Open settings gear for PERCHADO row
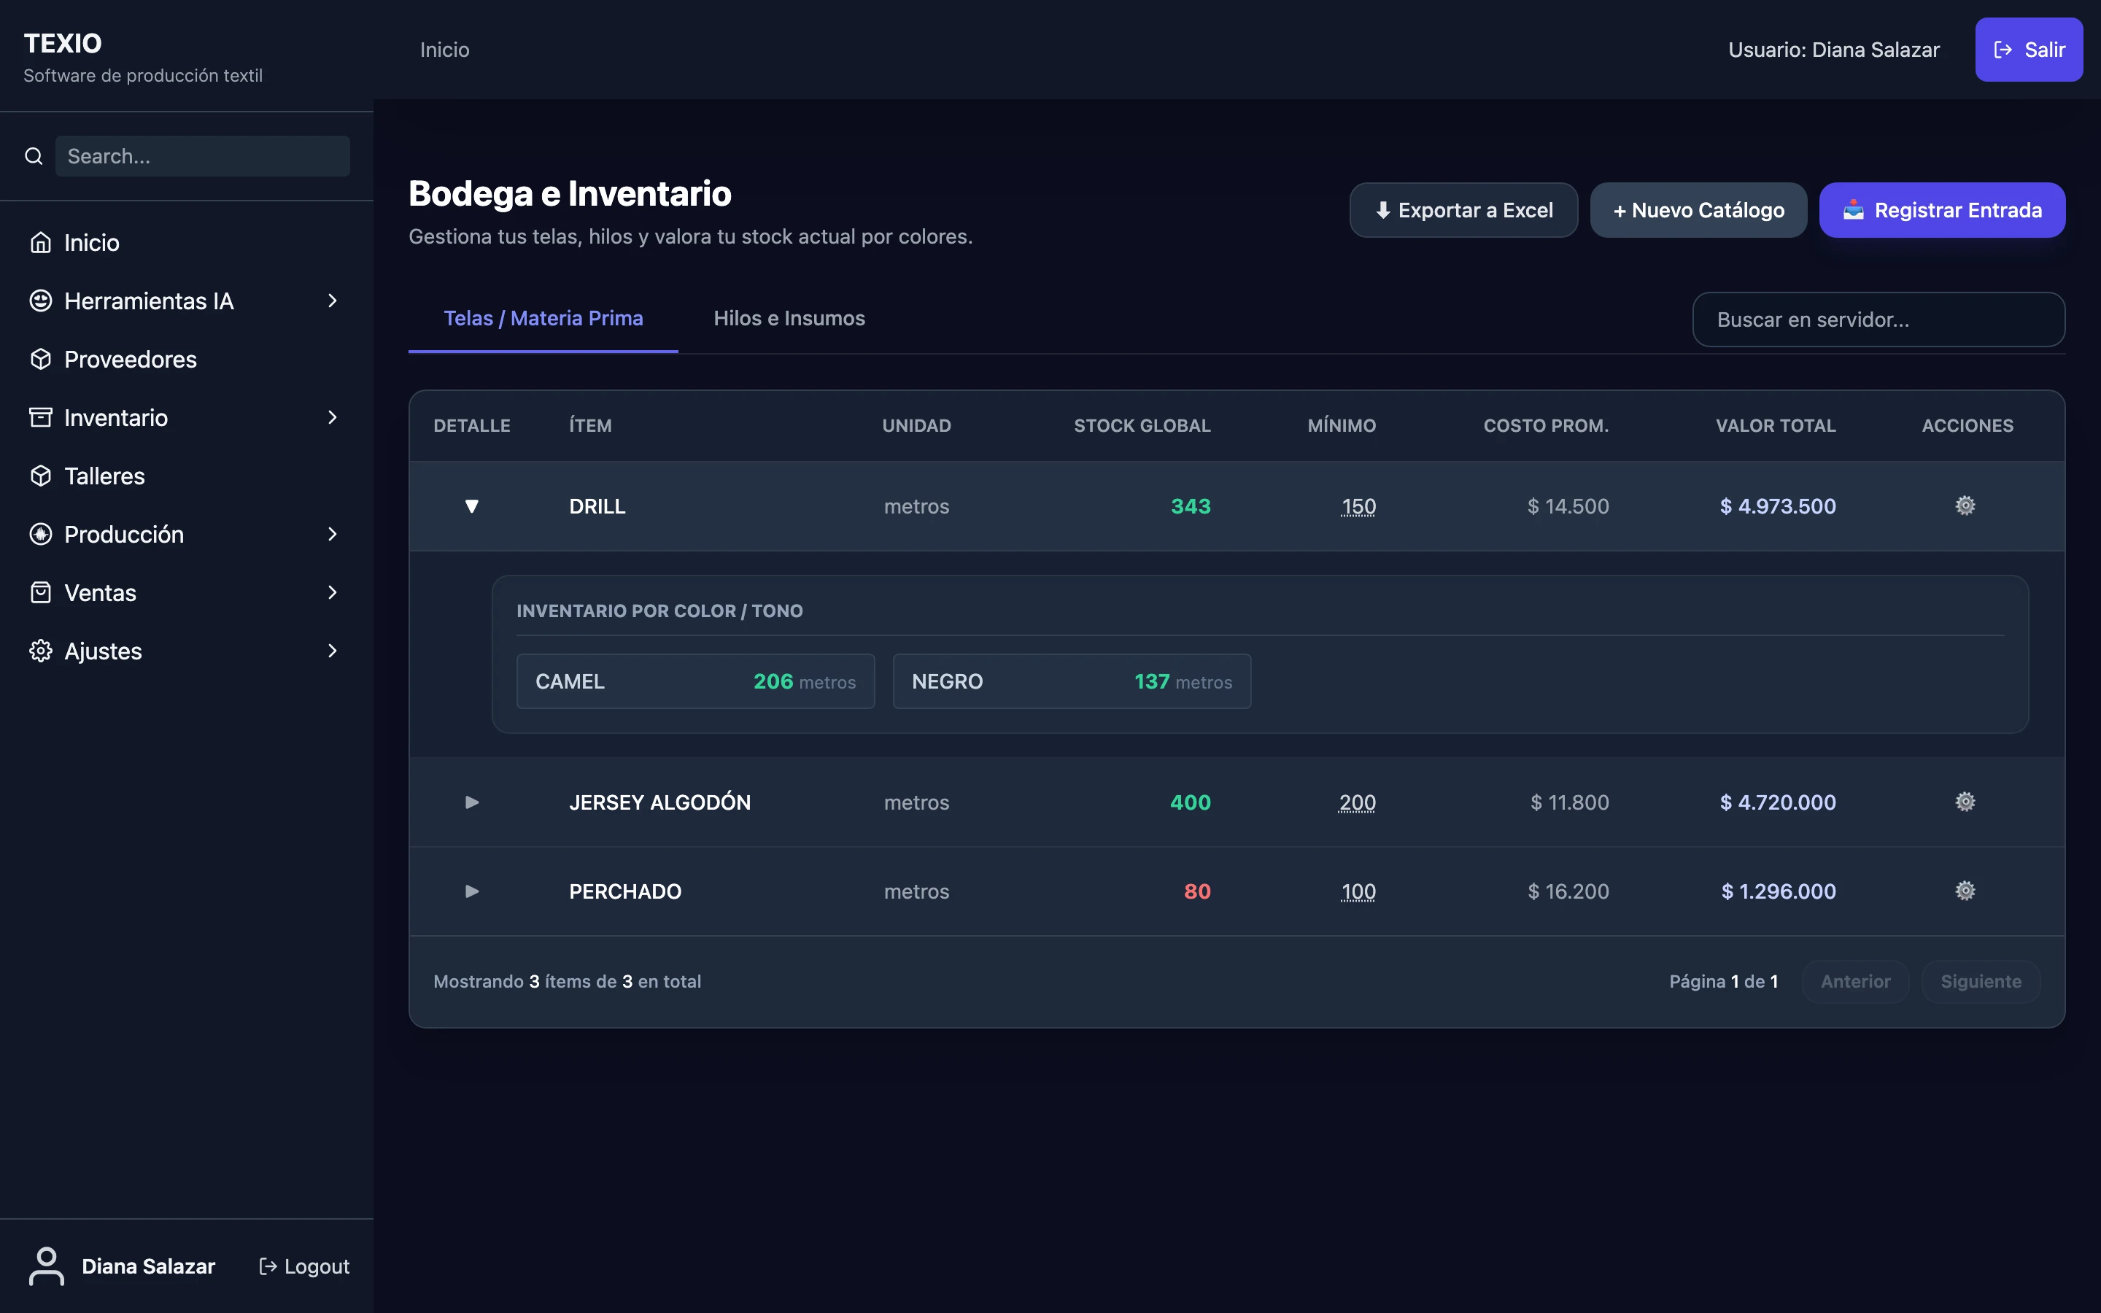This screenshot has width=2101, height=1313. (1965, 890)
